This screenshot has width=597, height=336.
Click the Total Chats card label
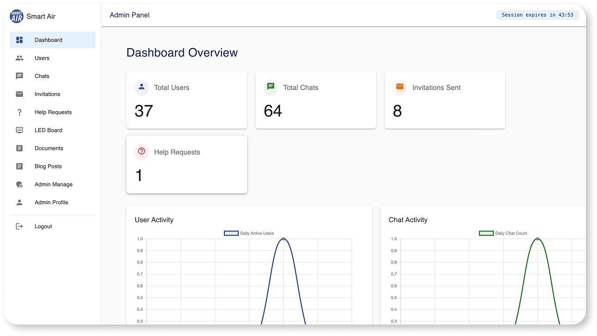pyautogui.click(x=301, y=87)
